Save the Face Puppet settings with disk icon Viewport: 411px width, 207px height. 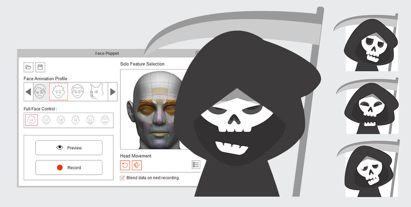click(40, 67)
